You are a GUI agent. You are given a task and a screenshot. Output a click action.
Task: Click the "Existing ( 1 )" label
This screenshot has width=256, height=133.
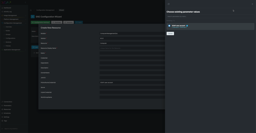point(170,21)
